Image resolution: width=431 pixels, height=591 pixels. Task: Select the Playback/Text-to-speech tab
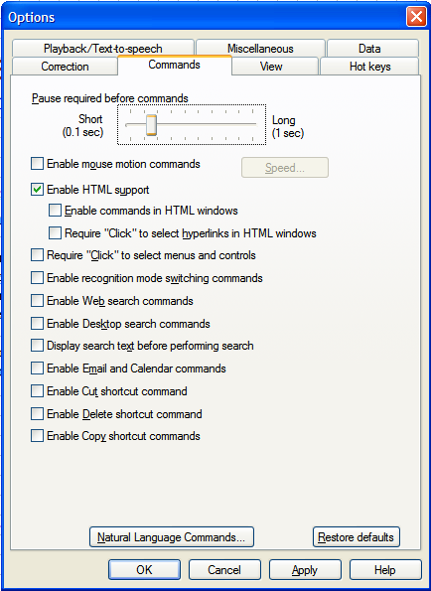(103, 49)
